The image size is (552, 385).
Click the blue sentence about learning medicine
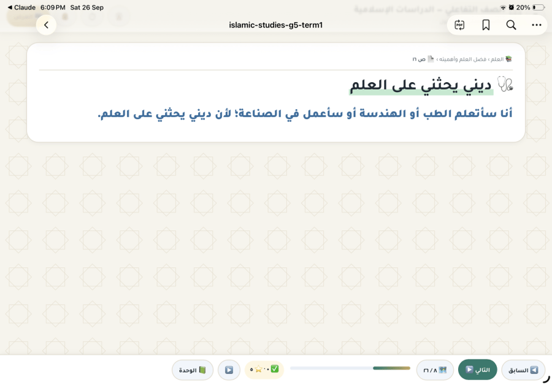(x=305, y=113)
